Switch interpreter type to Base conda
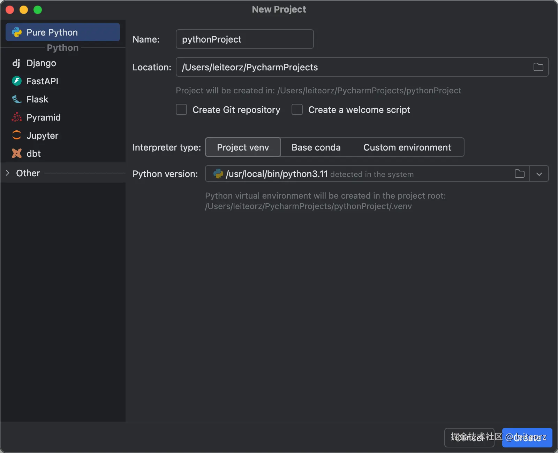This screenshot has height=453, width=558. pos(316,147)
